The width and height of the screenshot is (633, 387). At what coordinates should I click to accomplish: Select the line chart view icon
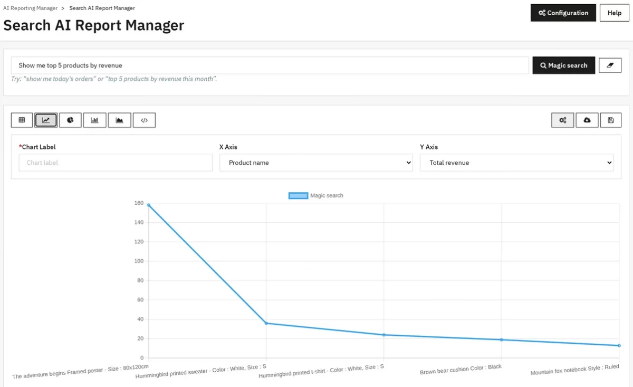click(x=46, y=120)
